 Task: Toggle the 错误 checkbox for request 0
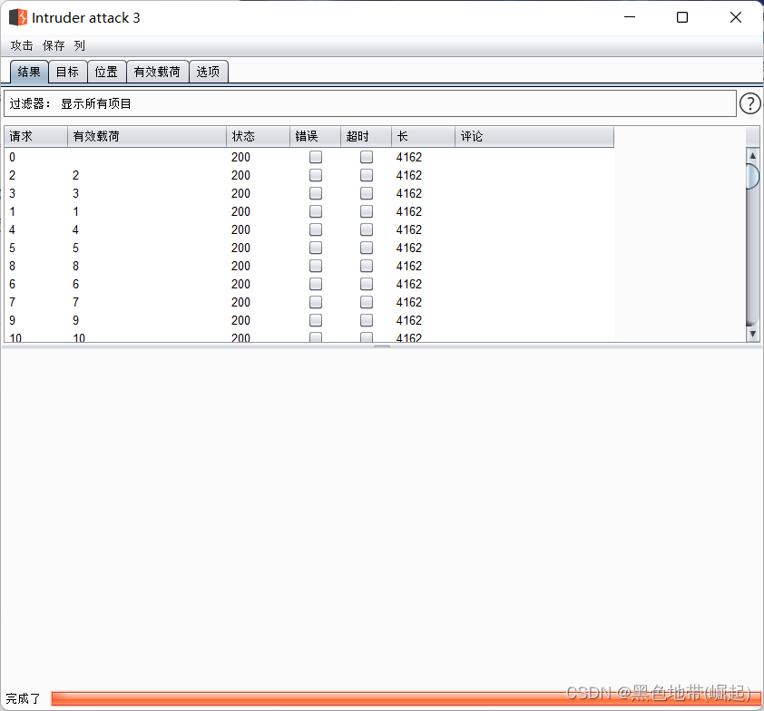pos(316,157)
